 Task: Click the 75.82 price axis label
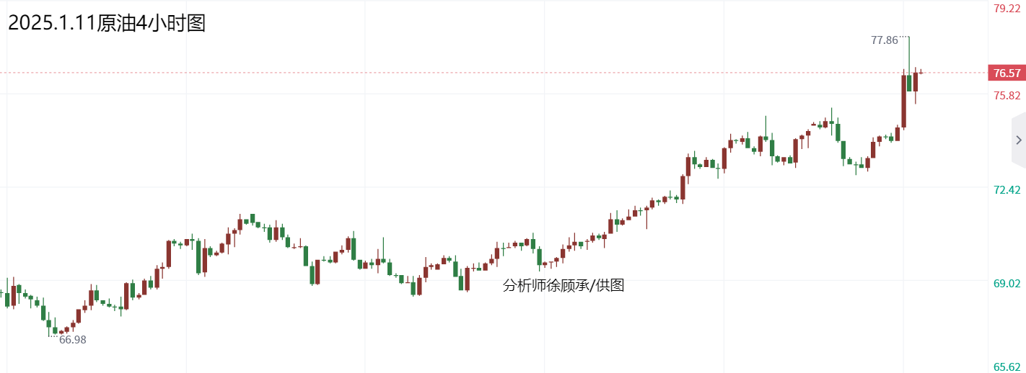click(x=1007, y=96)
